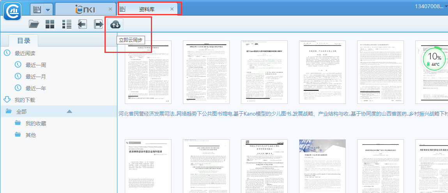Open the library home icon button
This screenshot has width=448, height=193.
click(37, 9)
